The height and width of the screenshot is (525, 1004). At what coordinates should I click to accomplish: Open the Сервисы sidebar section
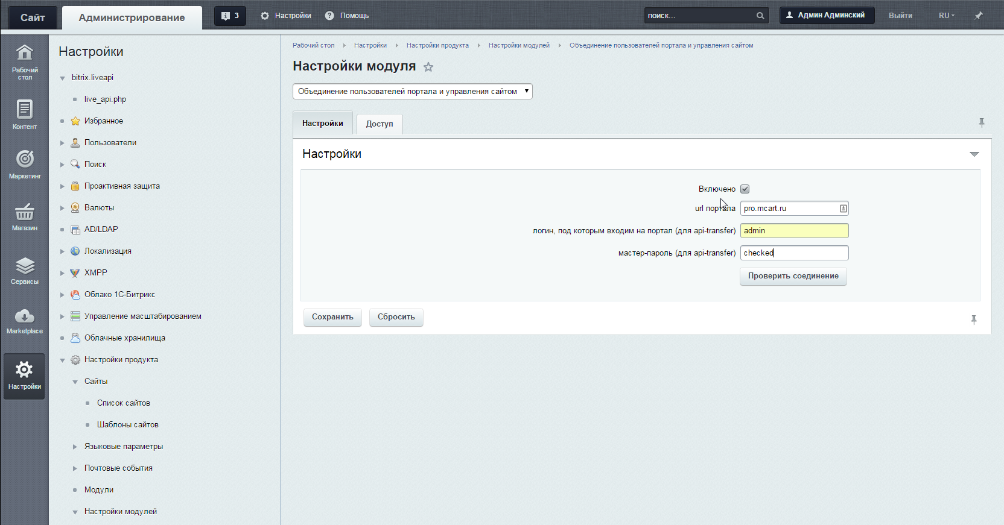[25, 271]
